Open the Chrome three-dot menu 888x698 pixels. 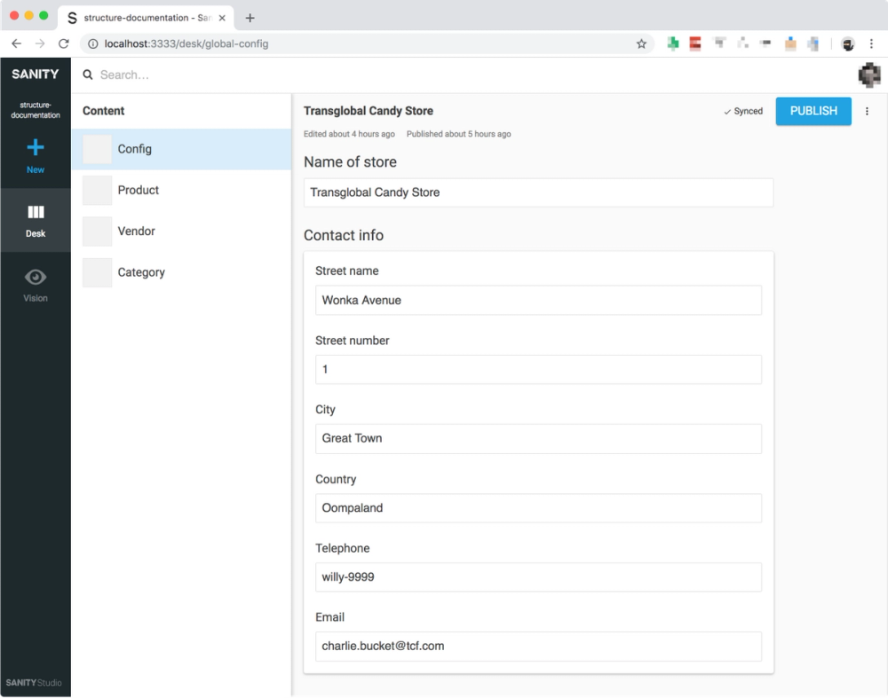tap(872, 43)
